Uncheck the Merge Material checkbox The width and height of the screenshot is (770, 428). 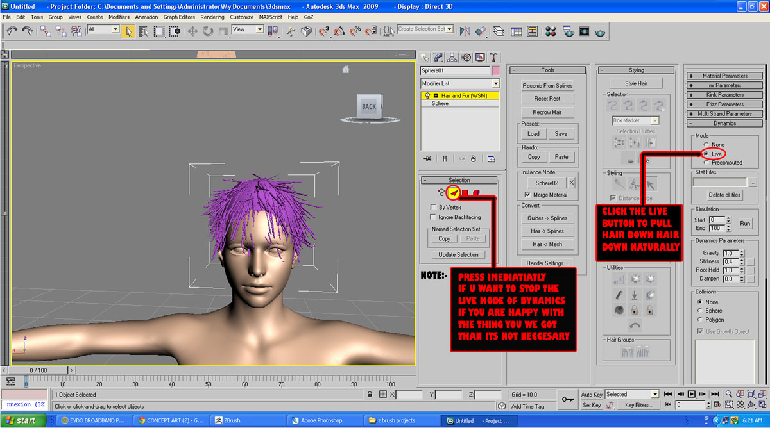coord(527,195)
